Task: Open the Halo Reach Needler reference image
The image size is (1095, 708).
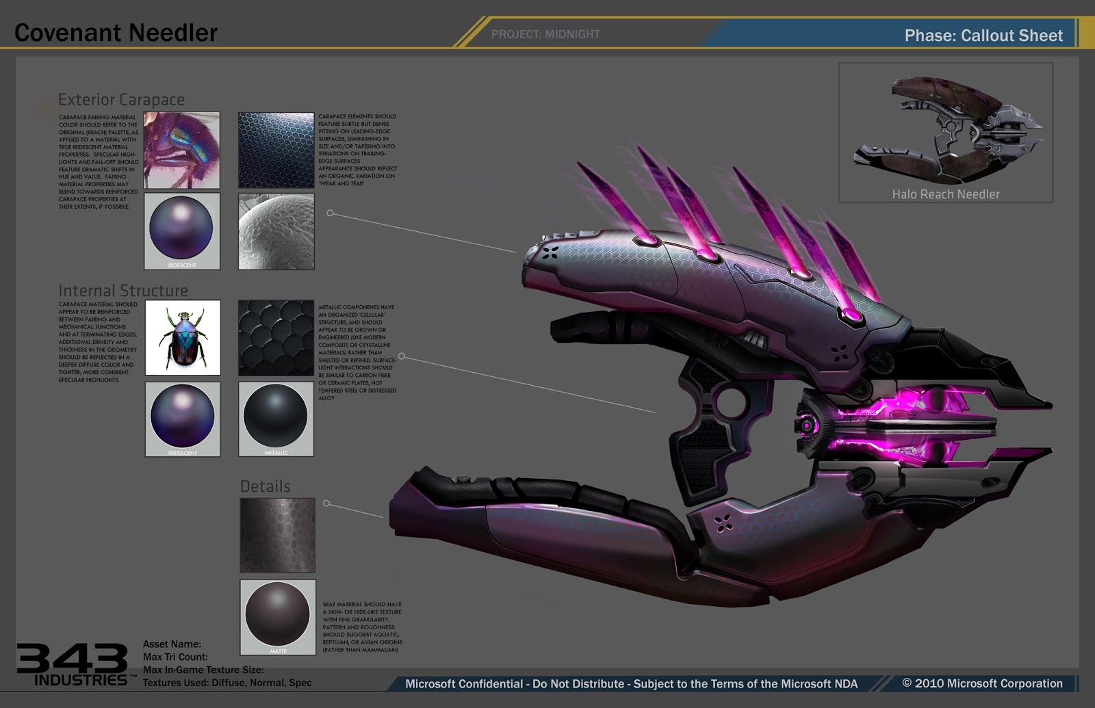Action: point(946,133)
